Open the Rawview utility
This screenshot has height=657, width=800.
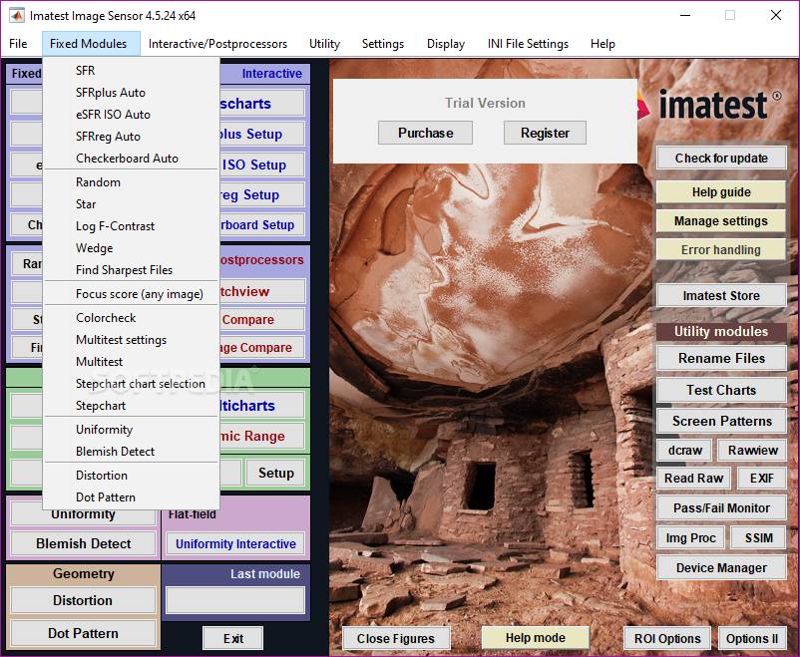[x=752, y=451]
